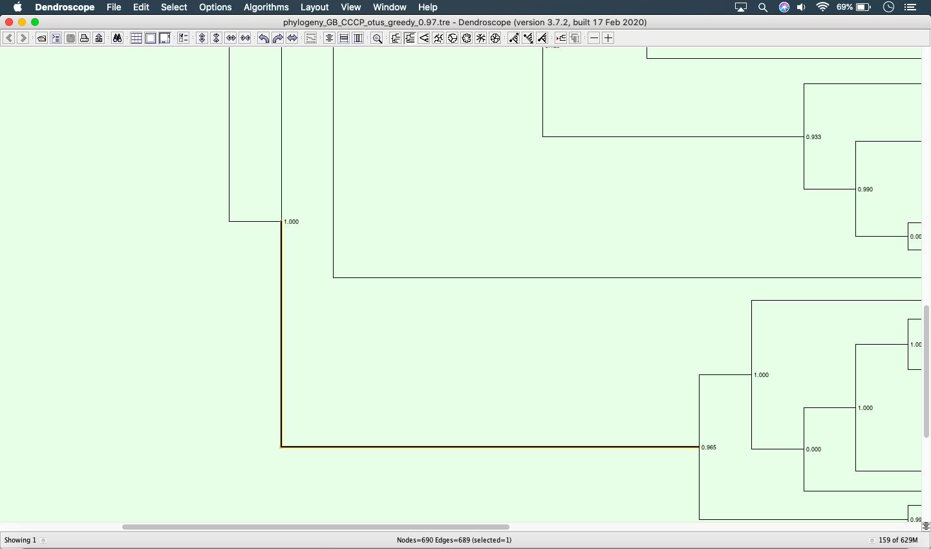Open Spotlight search in menu bar
Screen dimensions: 931x549
tap(763, 7)
